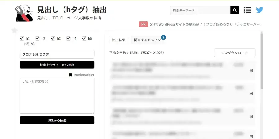Viewport: 279px width, 139px height.
Task: Focus the 検索キーワード search field
Action: (200, 10)
